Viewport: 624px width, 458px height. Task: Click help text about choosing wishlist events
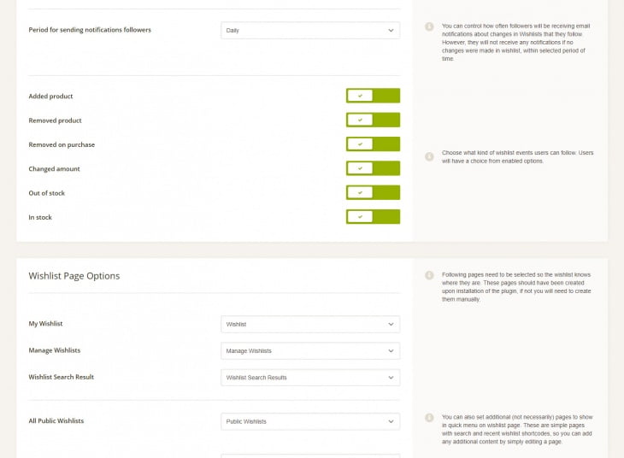tap(517, 156)
